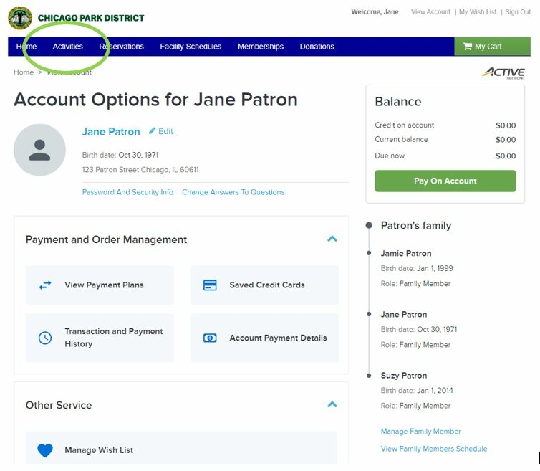Click the Balance panel heading
Image resolution: width=540 pixels, height=471 pixels.
pyautogui.click(x=397, y=102)
